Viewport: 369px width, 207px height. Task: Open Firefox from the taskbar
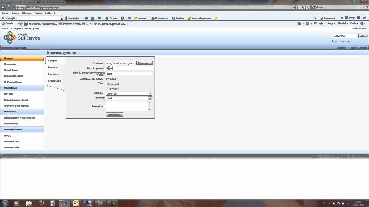point(41,203)
